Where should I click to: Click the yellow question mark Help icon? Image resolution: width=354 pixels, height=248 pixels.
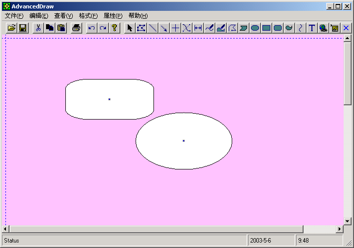click(114, 28)
